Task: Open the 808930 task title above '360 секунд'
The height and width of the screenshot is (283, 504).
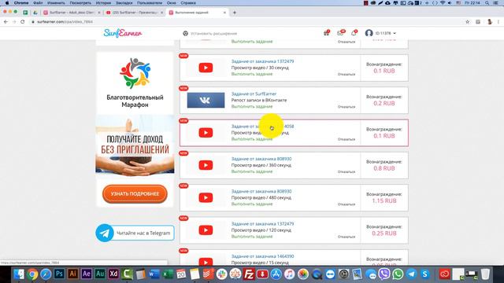Action: (261, 159)
